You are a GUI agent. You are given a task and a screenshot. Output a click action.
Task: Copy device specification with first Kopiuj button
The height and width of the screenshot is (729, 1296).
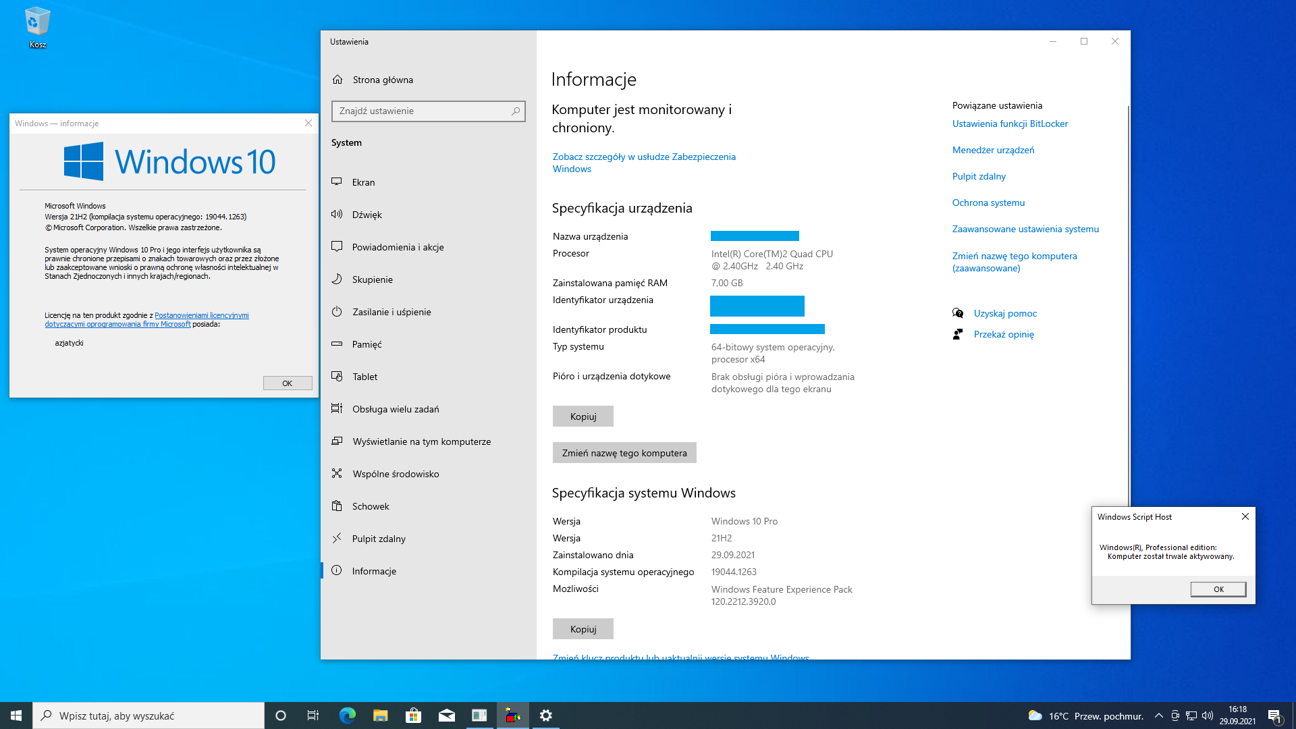(x=583, y=416)
